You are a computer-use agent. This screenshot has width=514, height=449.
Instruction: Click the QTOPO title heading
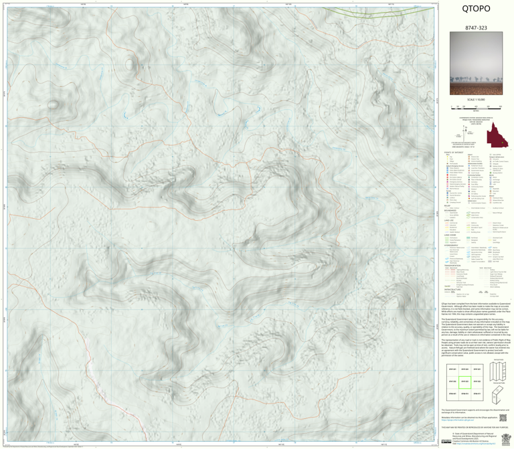[x=476, y=9]
